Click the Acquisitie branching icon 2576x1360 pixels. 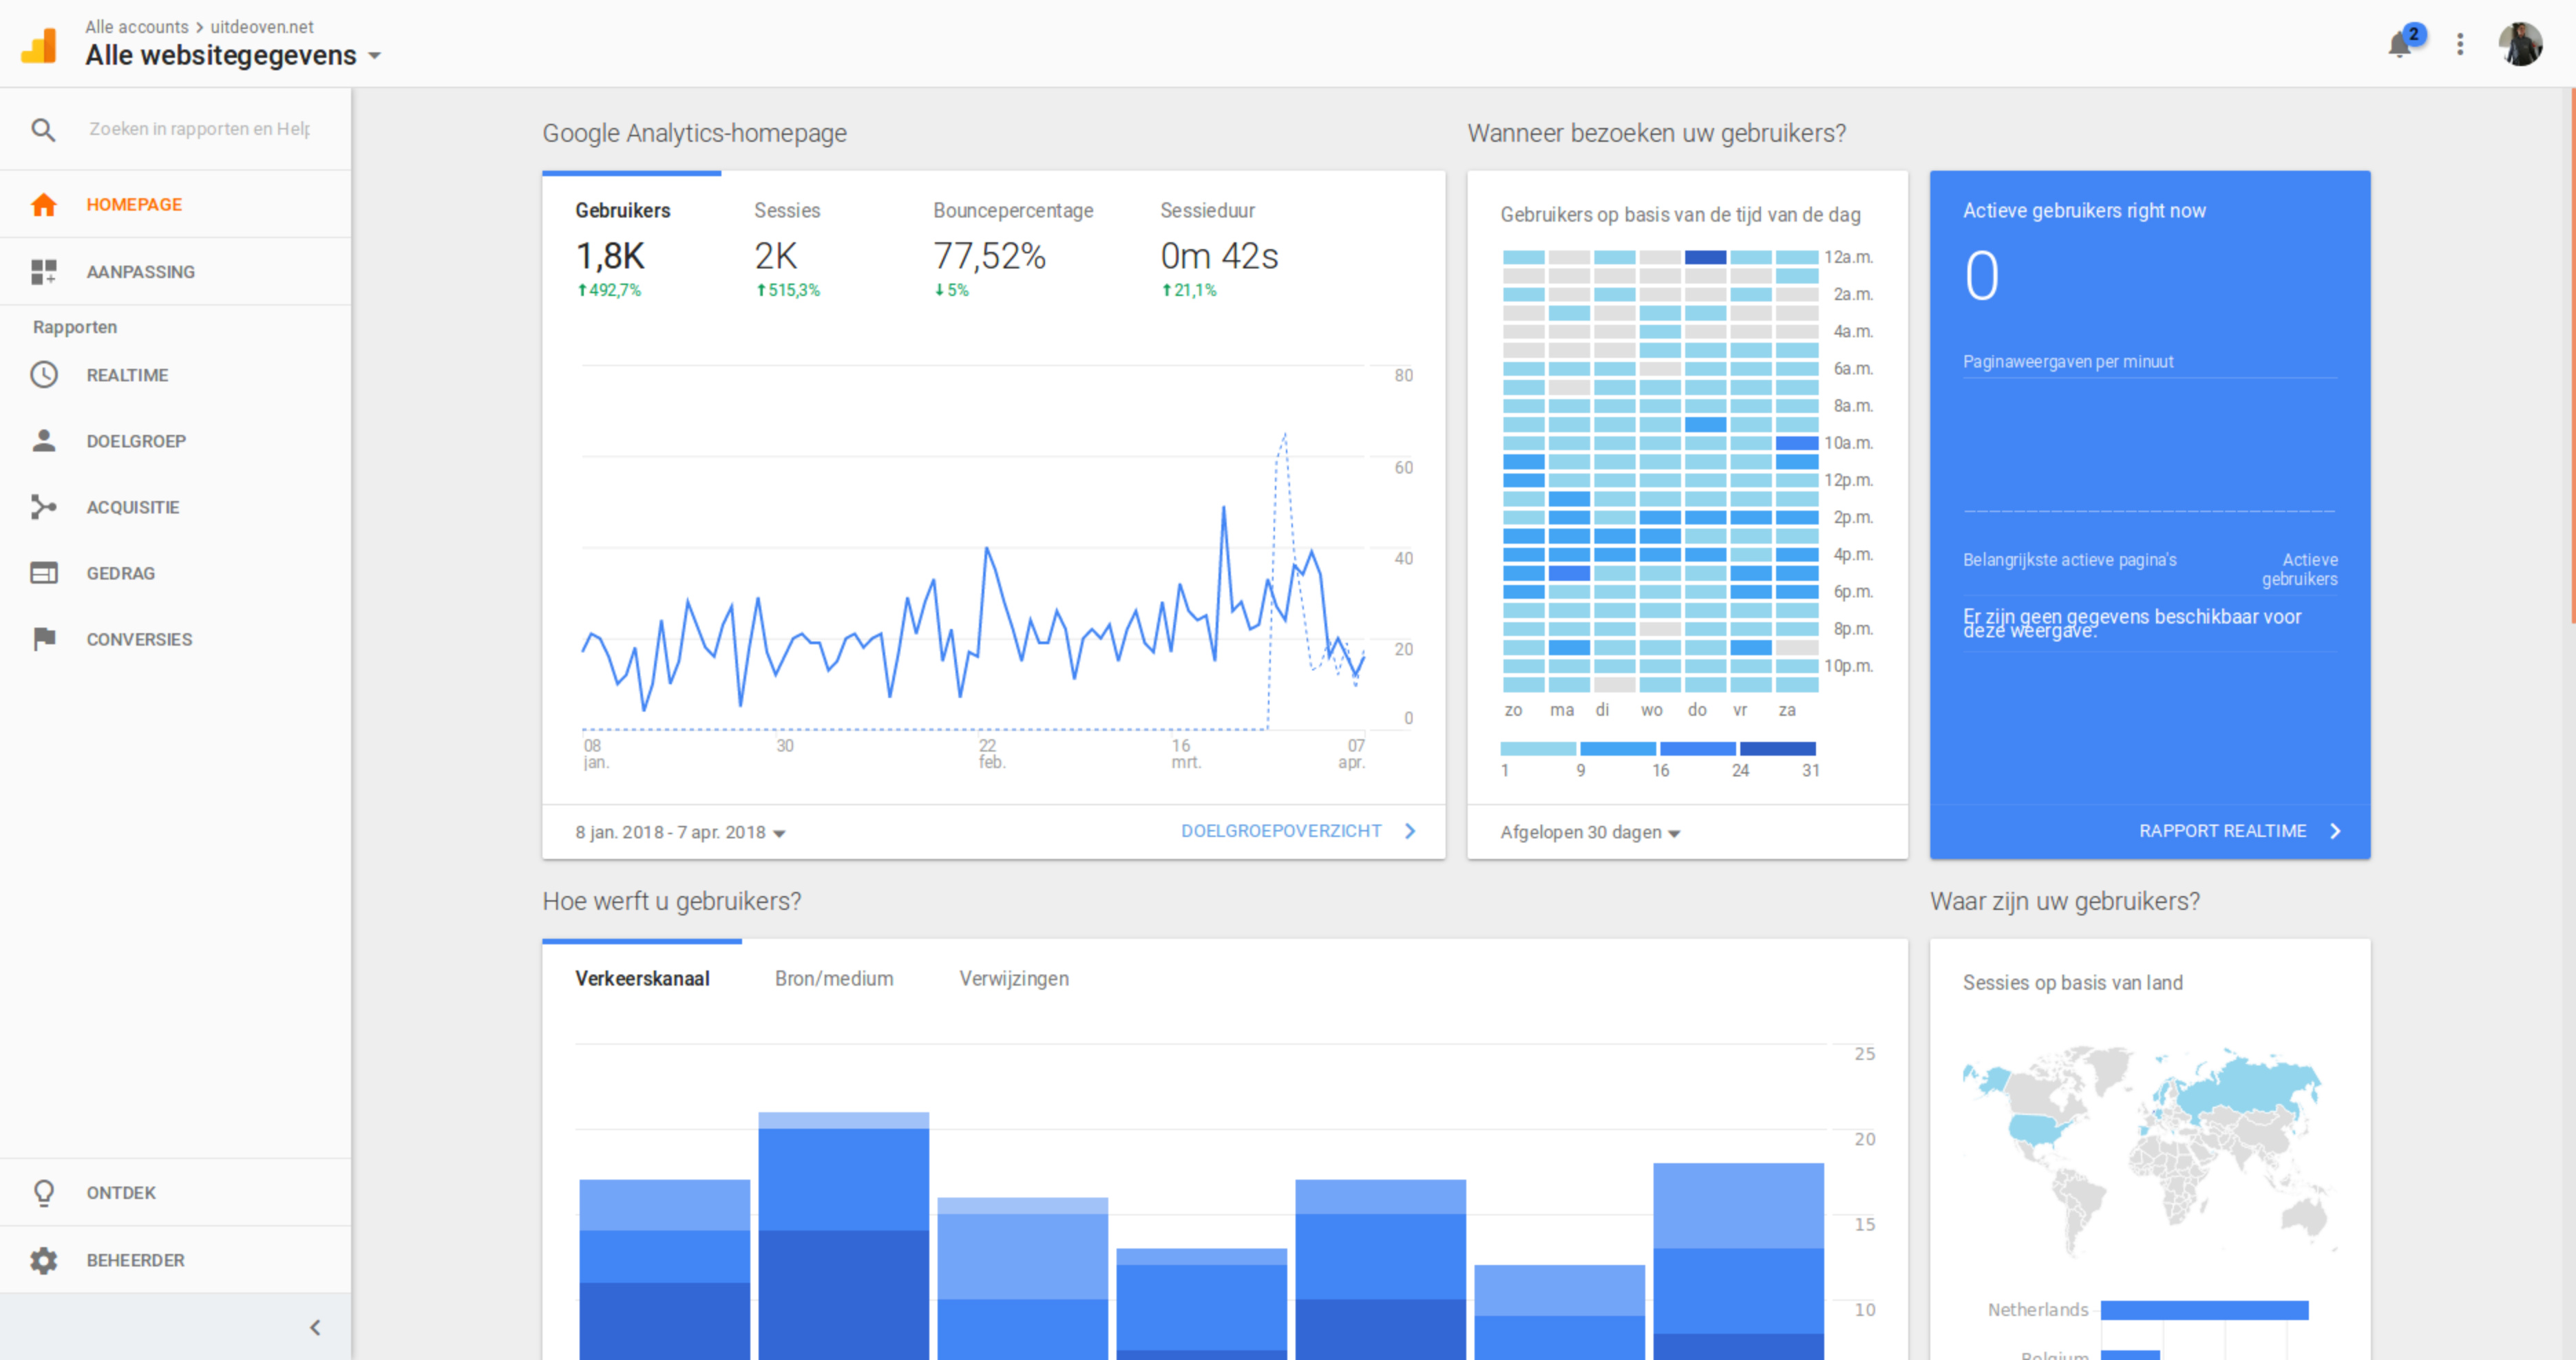click(x=43, y=507)
